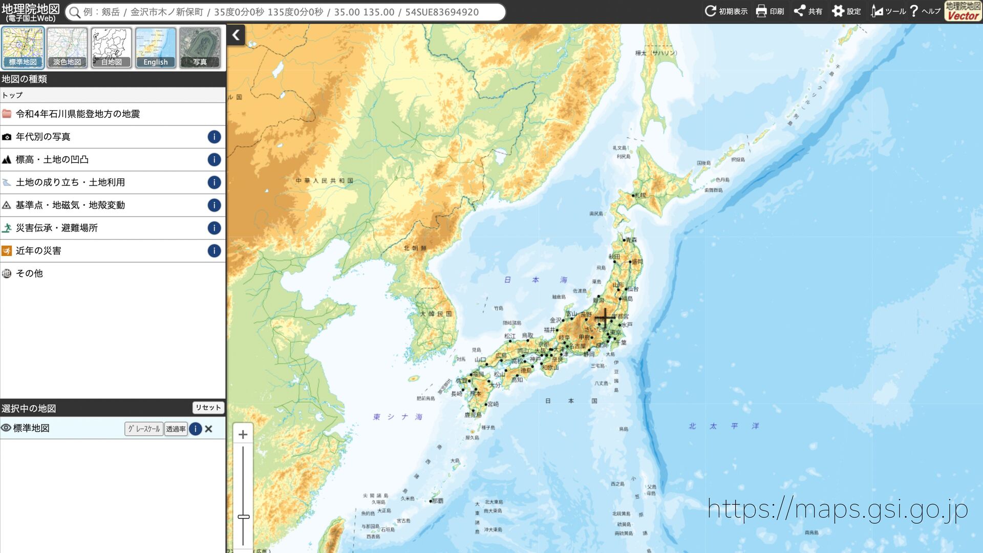Show info for 年代別の写真
The width and height of the screenshot is (983, 553).
(214, 137)
